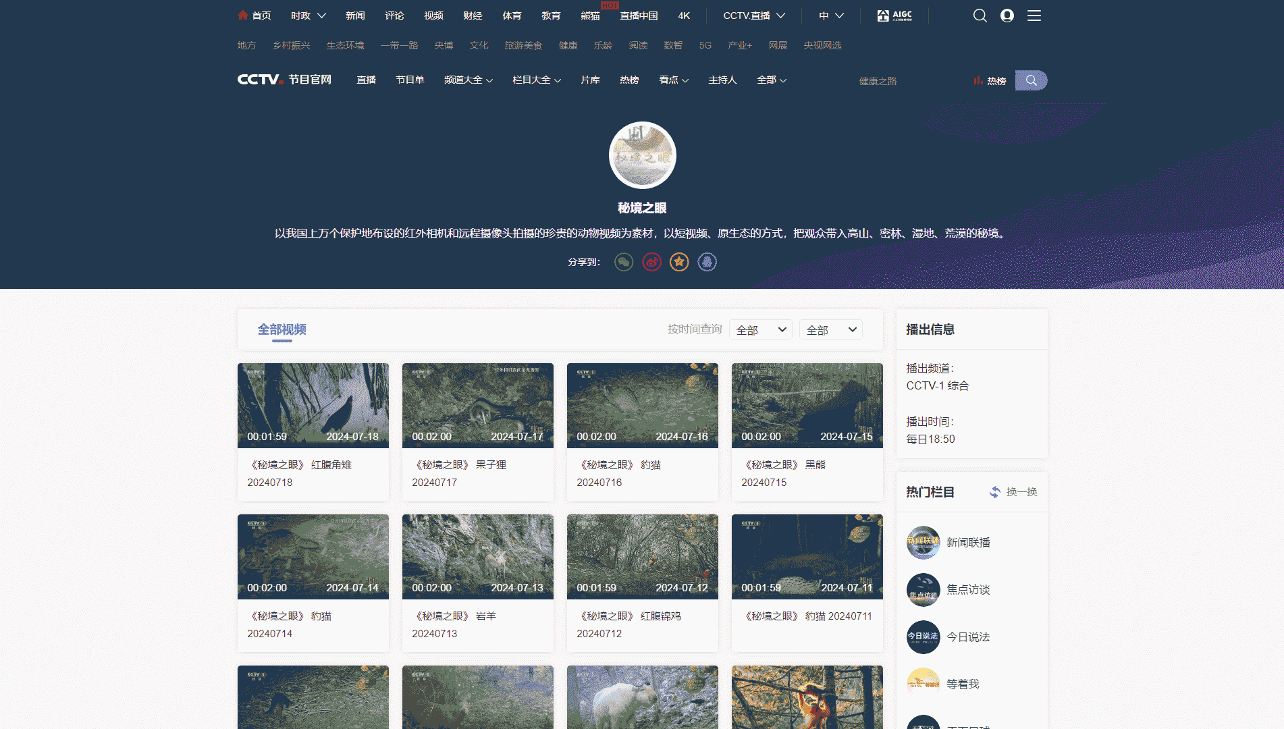1284x729 pixels.
Task: Click the CCTV 节目官网 logo
Action: pyautogui.click(x=284, y=80)
